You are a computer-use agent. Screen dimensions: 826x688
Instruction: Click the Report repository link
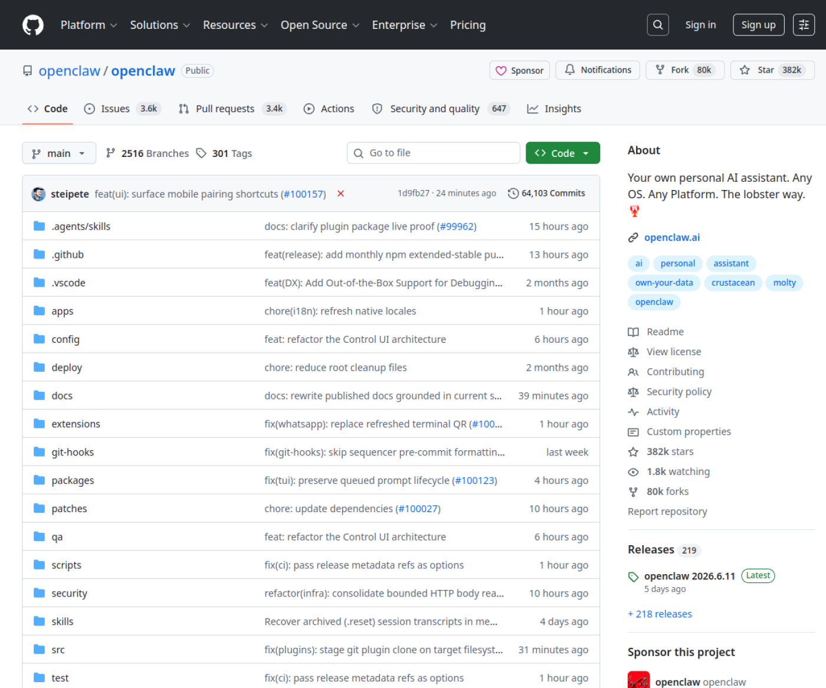point(667,512)
